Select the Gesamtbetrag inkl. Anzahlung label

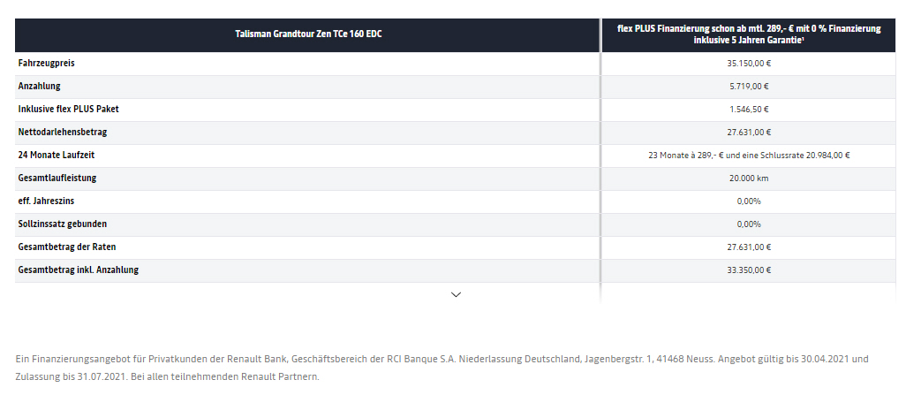pos(78,270)
